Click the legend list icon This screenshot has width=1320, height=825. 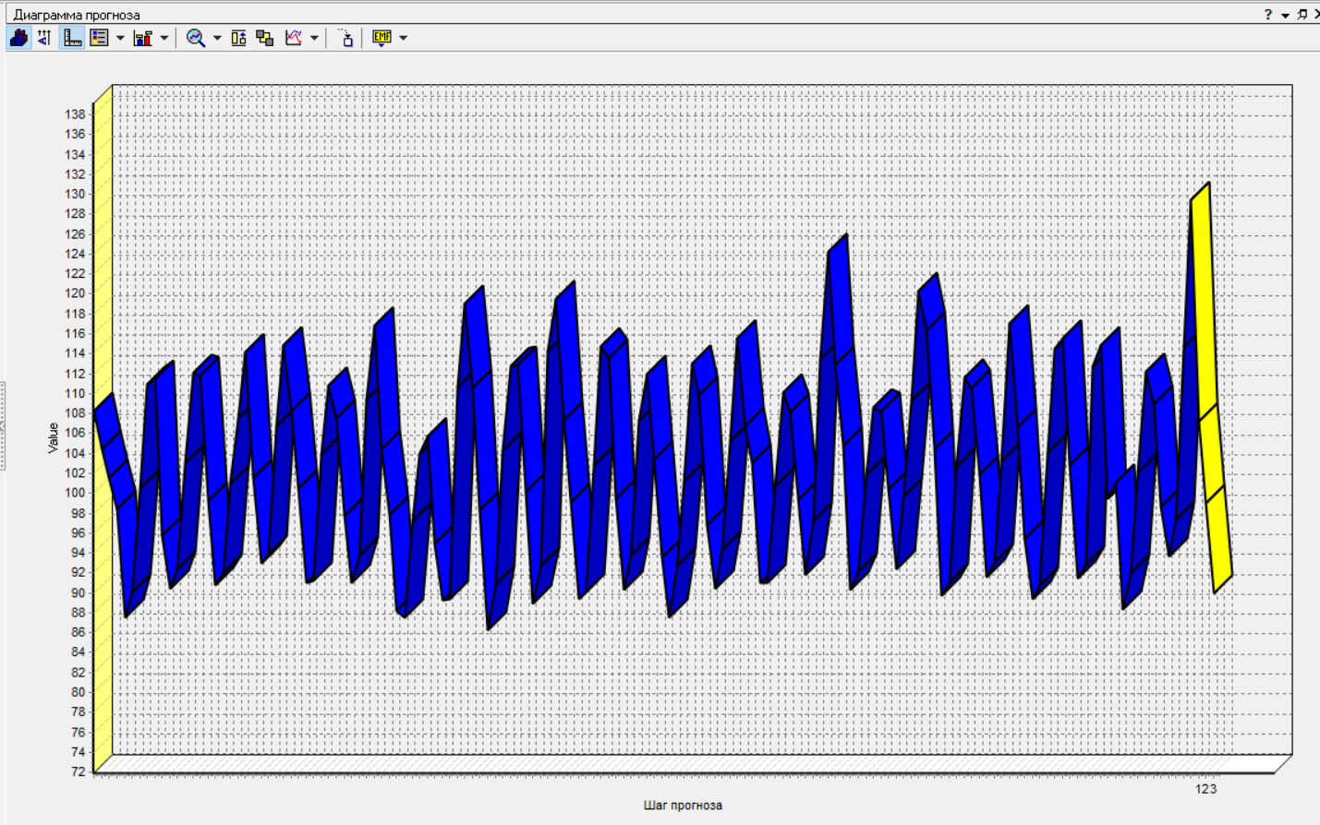(x=99, y=38)
